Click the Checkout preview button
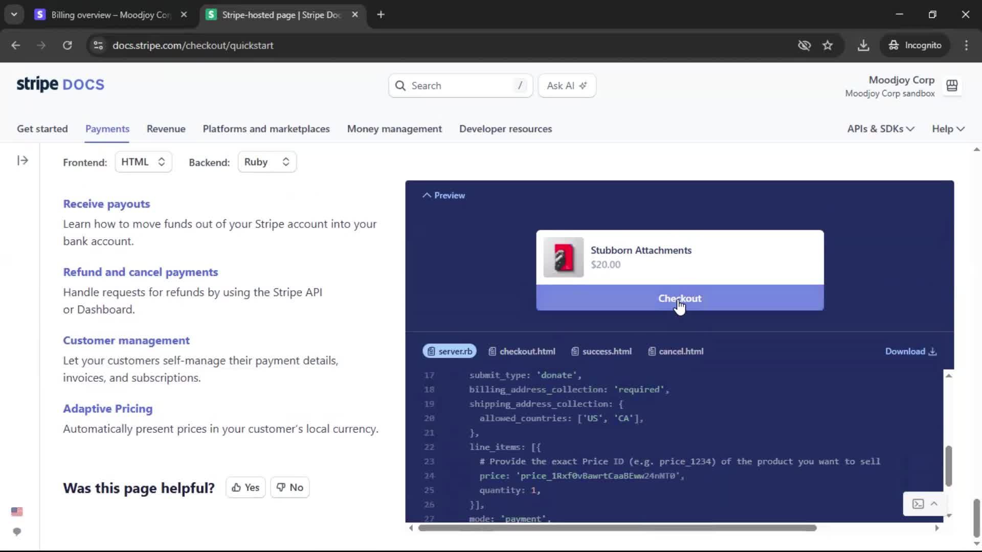This screenshot has width=982, height=552. (679, 298)
